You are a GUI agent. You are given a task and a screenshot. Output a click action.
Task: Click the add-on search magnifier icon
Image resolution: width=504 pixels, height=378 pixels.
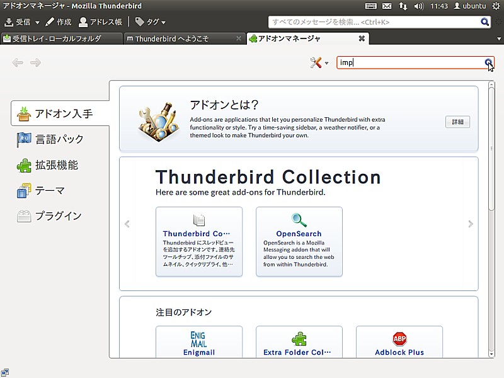[x=488, y=62]
